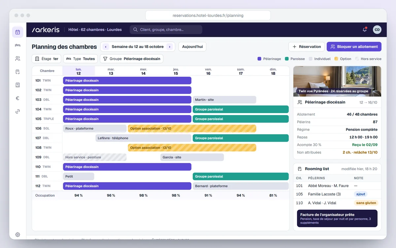Open Garcia · site booking
Image resolution: width=396 pixels, height=248 pixels.
[192, 157]
